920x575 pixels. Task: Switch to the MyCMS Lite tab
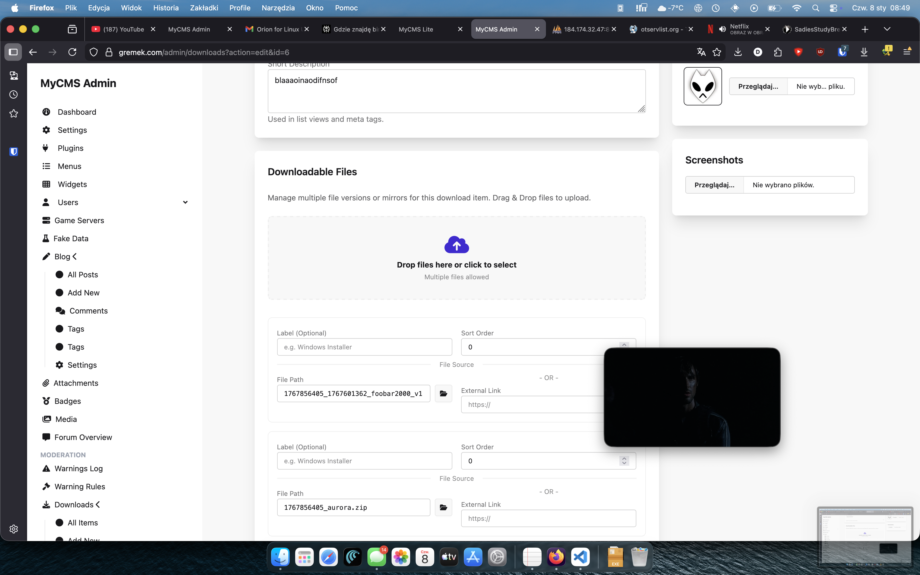(416, 29)
